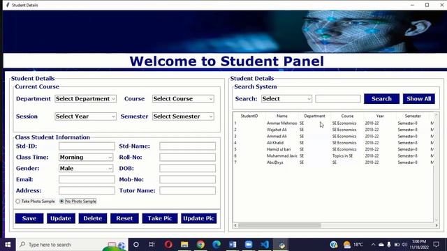
Task: Expand the Gender Male dropdown
Action: click(x=86, y=168)
